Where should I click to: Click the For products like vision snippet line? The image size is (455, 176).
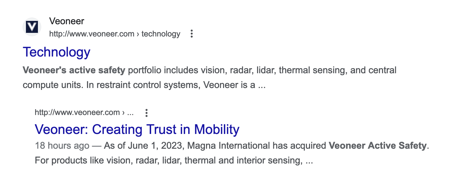174,161
